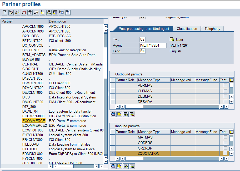Click detail view icon under Outbound parmtrs
240x171 pixels.
[113, 114]
